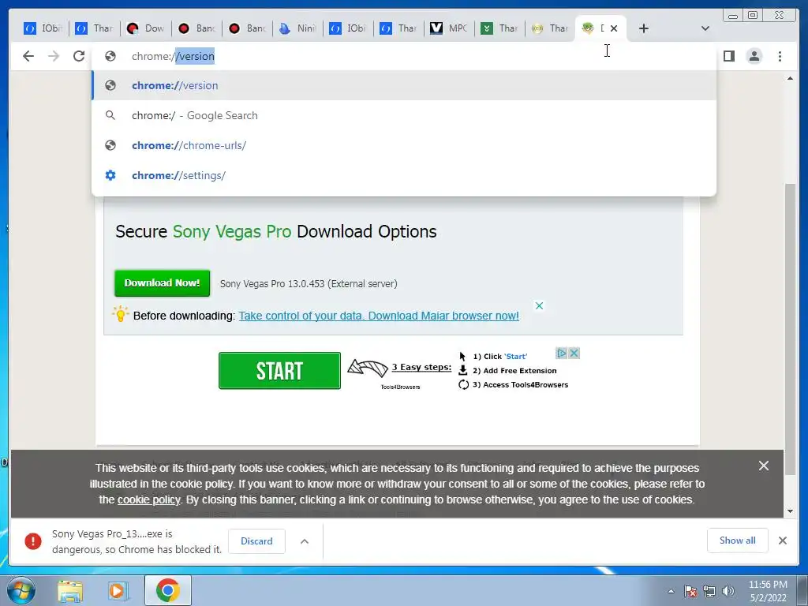Click the Action Center flag tray icon
808x606 pixels.
tap(690, 591)
